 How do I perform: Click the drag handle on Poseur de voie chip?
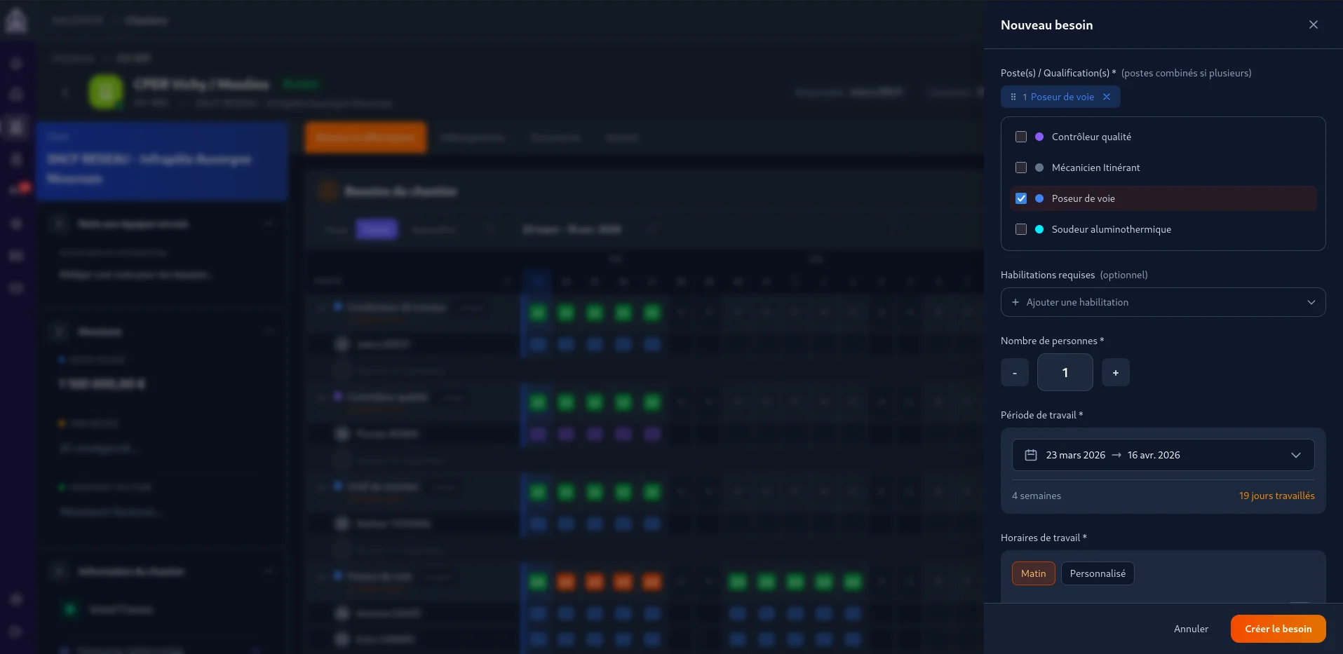pos(1013,97)
